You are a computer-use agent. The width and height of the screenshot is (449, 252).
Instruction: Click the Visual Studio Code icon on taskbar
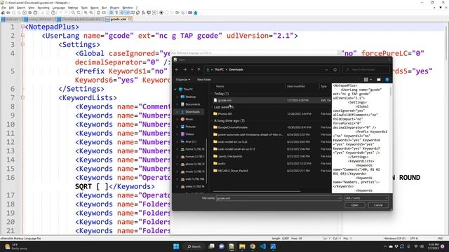[x=263, y=246]
